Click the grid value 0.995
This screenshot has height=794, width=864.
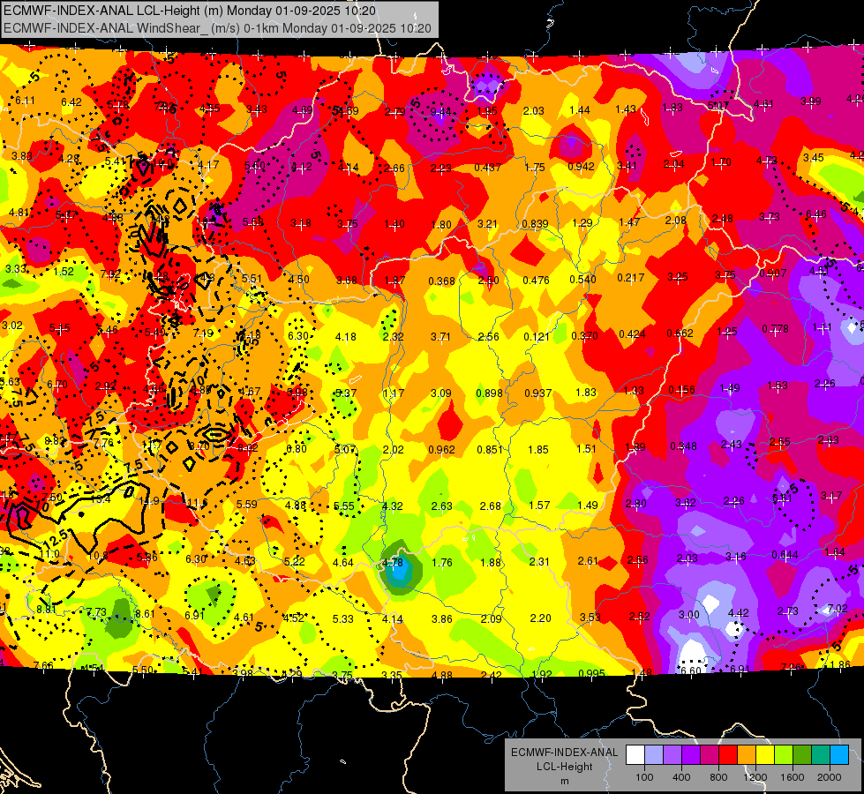592,673
